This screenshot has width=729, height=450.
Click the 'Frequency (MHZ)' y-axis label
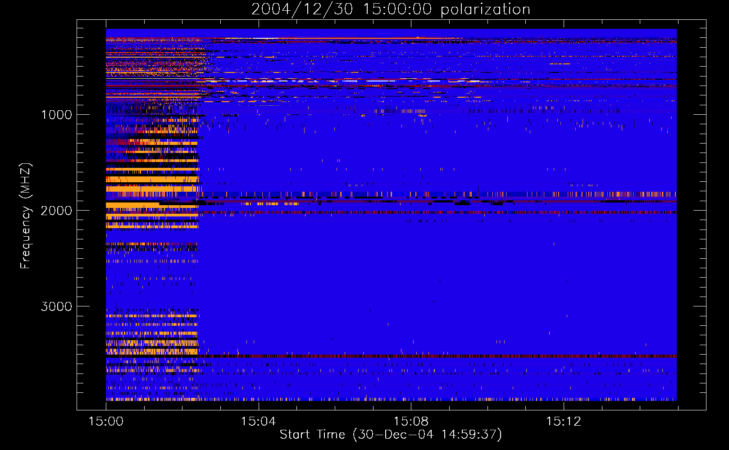pos(26,216)
